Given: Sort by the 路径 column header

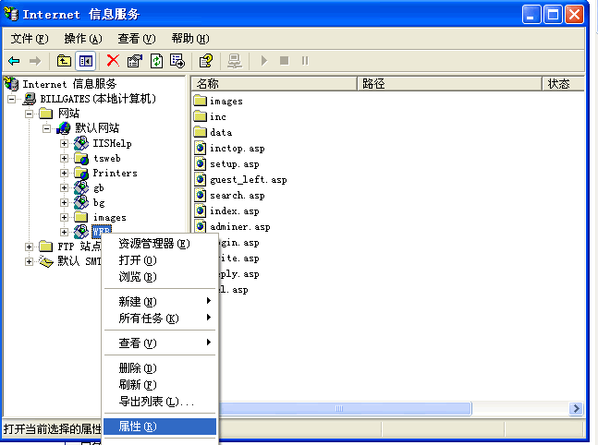Looking at the screenshot, I should pyautogui.click(x=449, y=84).
